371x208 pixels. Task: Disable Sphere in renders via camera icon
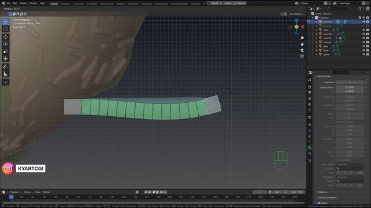click(368, 54)
